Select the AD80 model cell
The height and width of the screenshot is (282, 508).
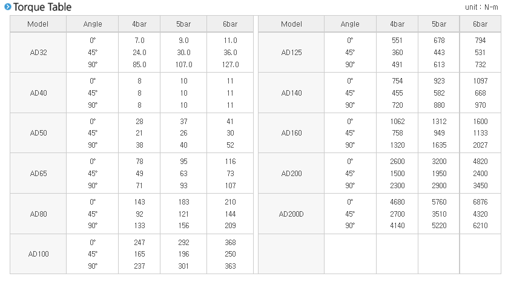click(x=38, y=214)
